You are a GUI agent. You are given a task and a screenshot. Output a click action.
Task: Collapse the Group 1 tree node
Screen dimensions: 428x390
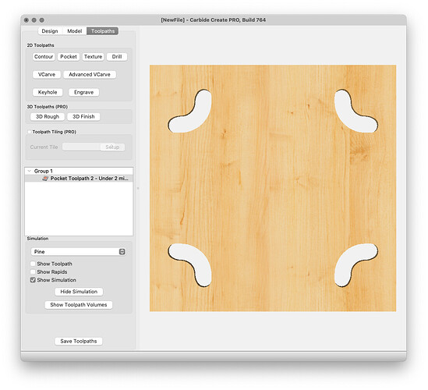tap(29, 171)
